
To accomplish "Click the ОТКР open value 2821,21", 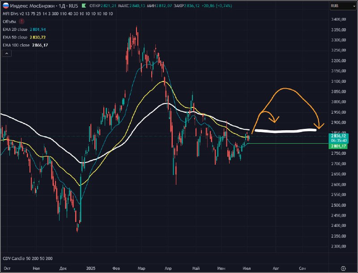I will coord(108,6).
